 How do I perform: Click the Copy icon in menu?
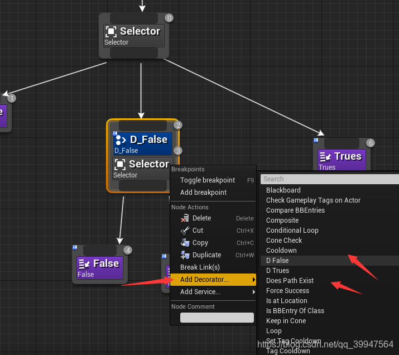tap(185, 242)
